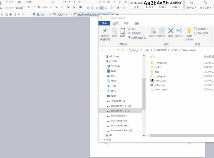Decrease font size with A- icon
The height and width of the screenshot is (158, 214).
click(70, 2)
